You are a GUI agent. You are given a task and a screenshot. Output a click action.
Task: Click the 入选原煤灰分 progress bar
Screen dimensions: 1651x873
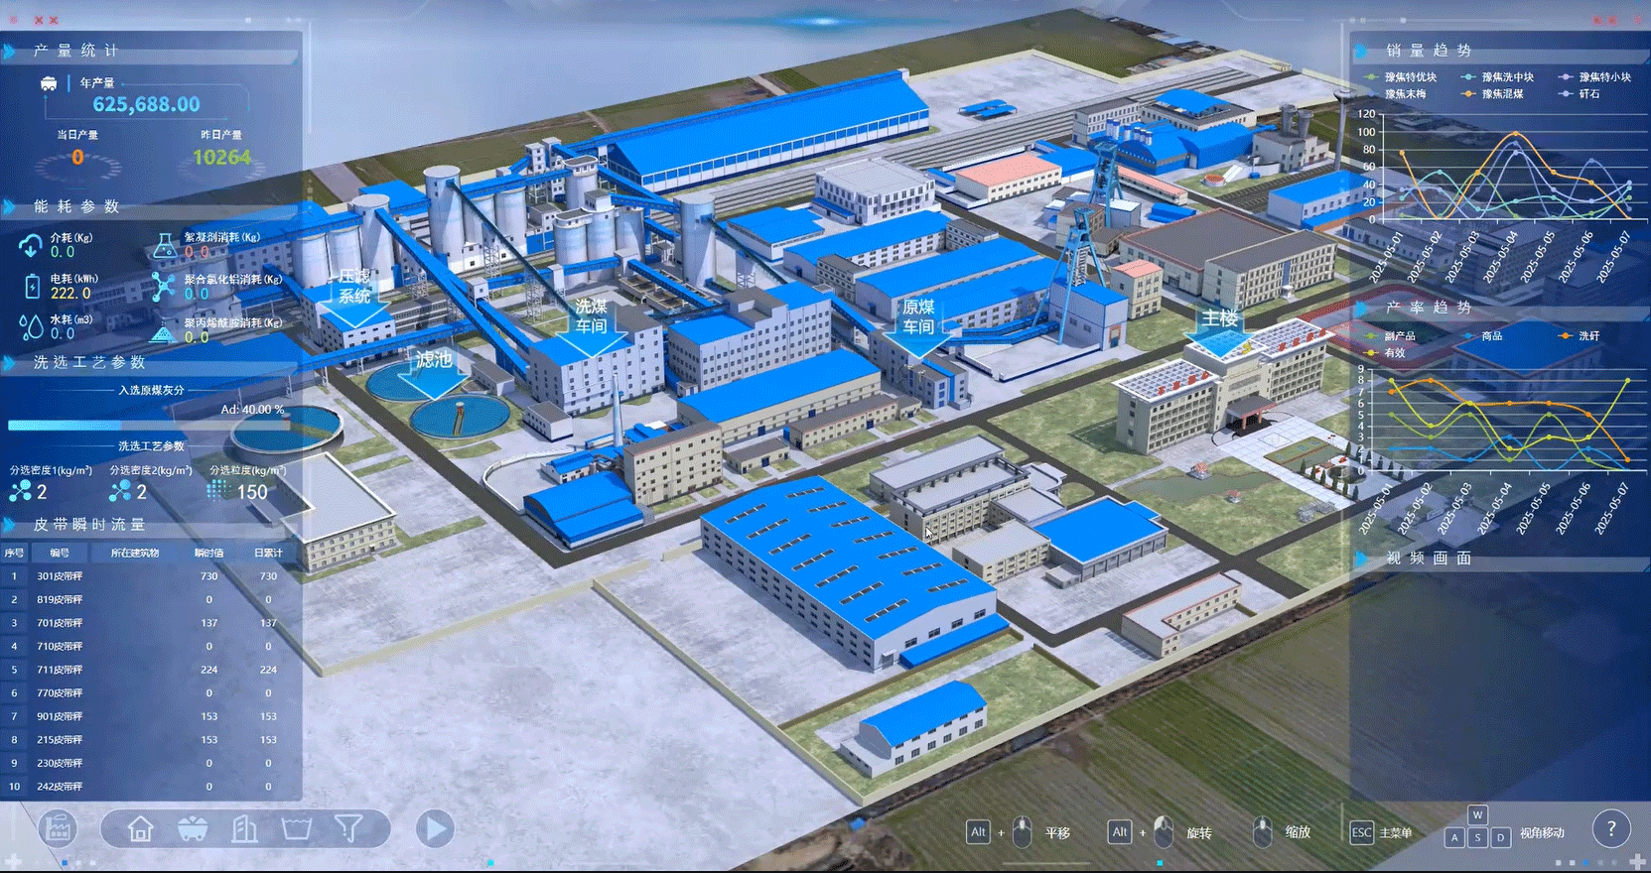coord(149,425)
